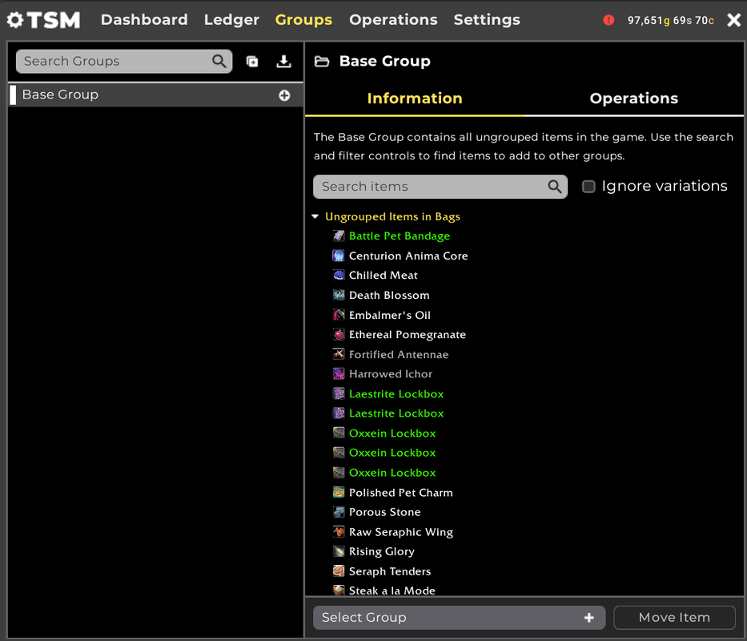The height and width of the screenshot is (641, 747).
Task: Enable the Ignore variations checkbox
Action: pyautogui.click(x=588, y=187)
